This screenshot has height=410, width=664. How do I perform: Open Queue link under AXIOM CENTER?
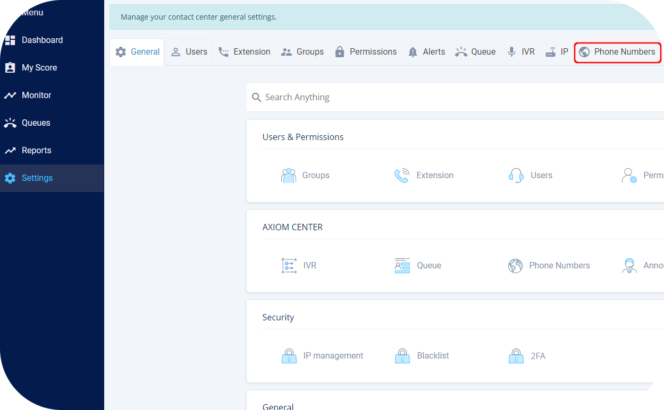point(429,266)
